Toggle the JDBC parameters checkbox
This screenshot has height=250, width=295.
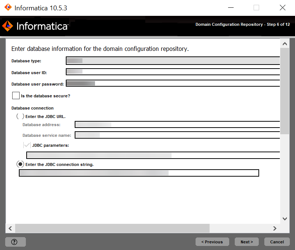[x=27, y=145]
